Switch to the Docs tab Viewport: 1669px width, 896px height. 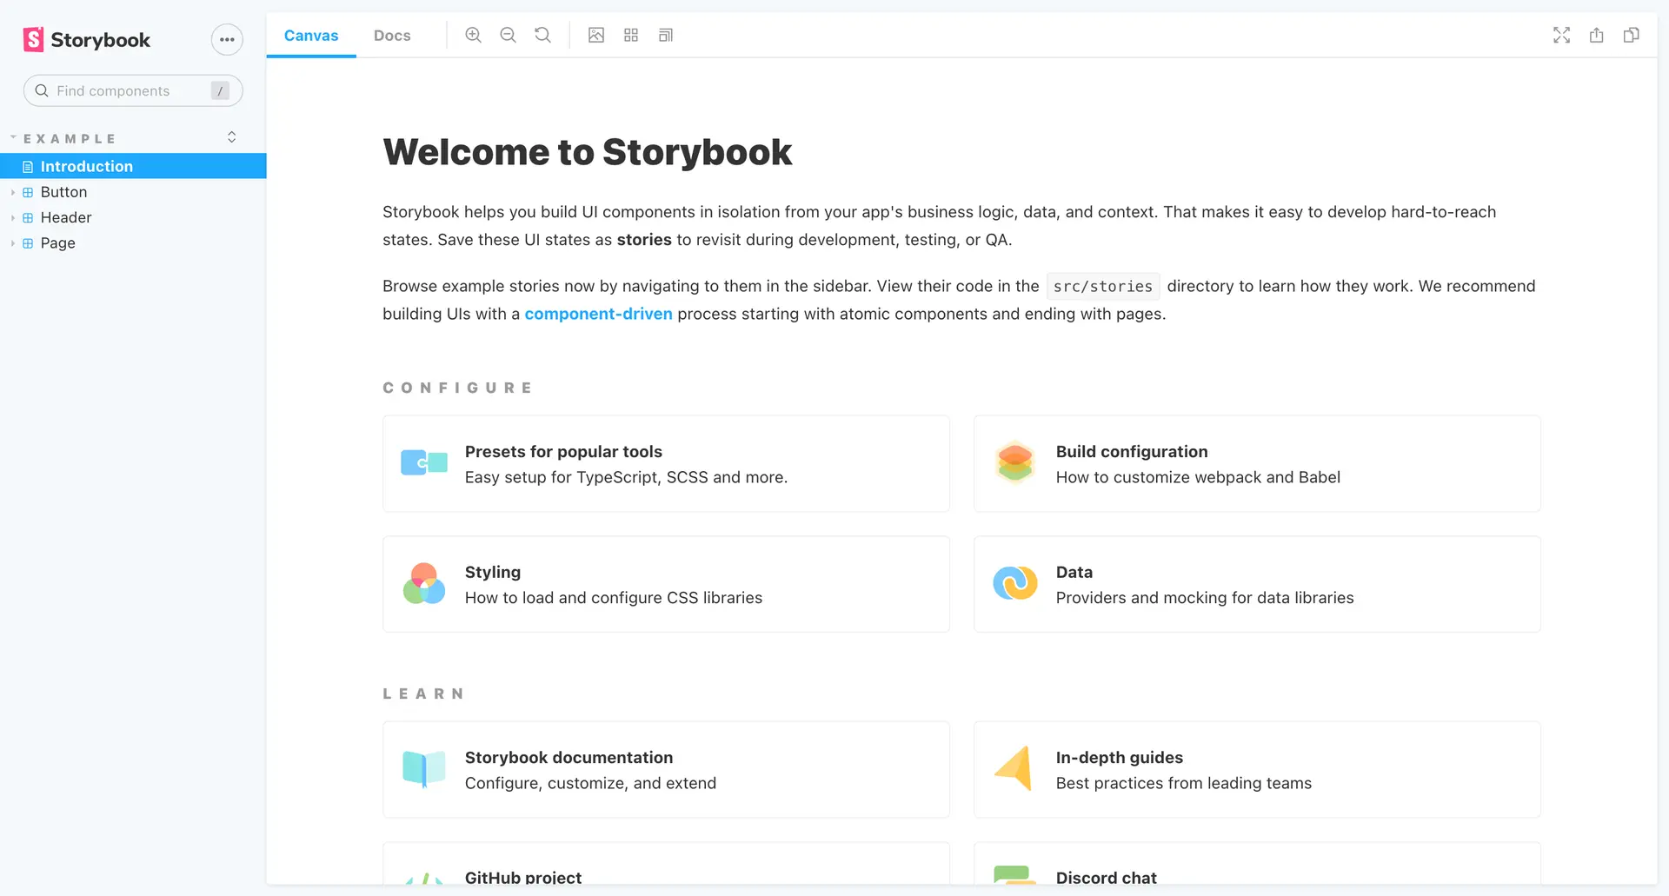[x=392, y=36]
